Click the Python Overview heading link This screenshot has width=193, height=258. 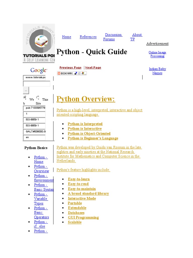pyautogui.click(x=86, y=99)
